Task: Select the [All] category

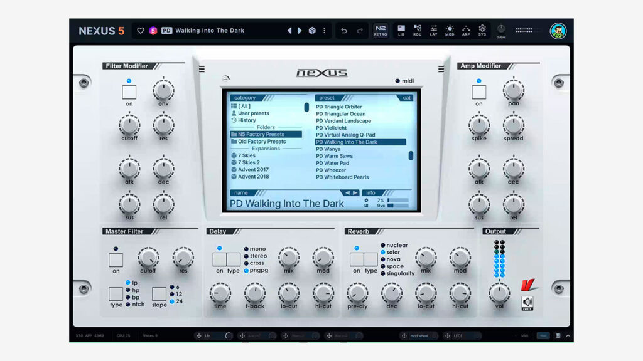Action: click(240, 106)
